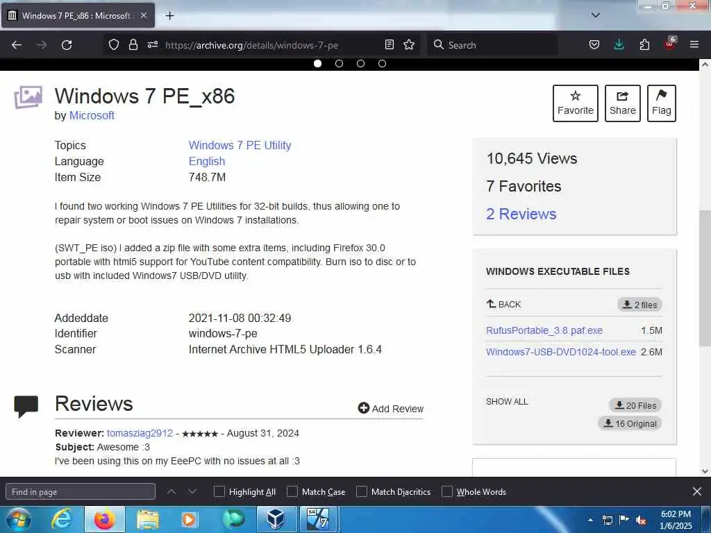Bookmark this page with the star icon
Screen dimensions: 711x533
409,44
